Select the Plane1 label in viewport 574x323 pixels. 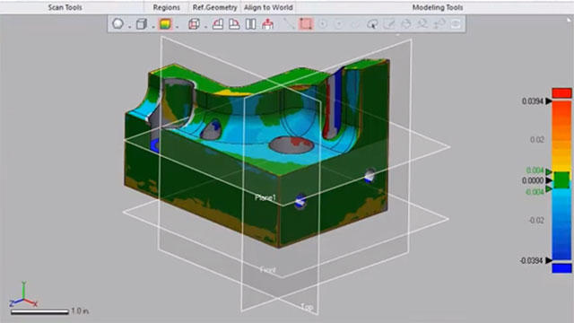265,197
